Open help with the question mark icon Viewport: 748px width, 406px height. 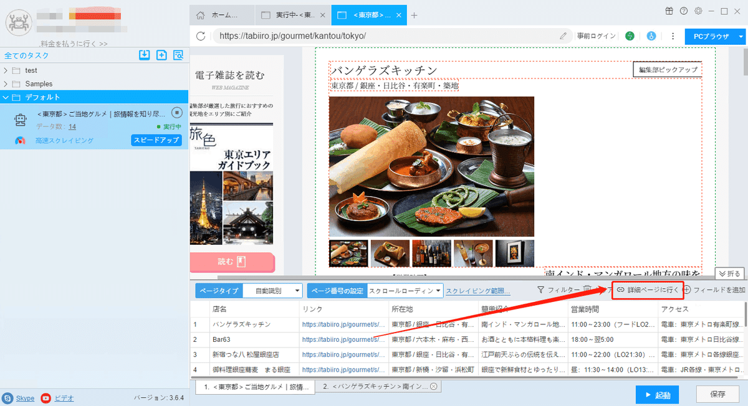point(684,11)
